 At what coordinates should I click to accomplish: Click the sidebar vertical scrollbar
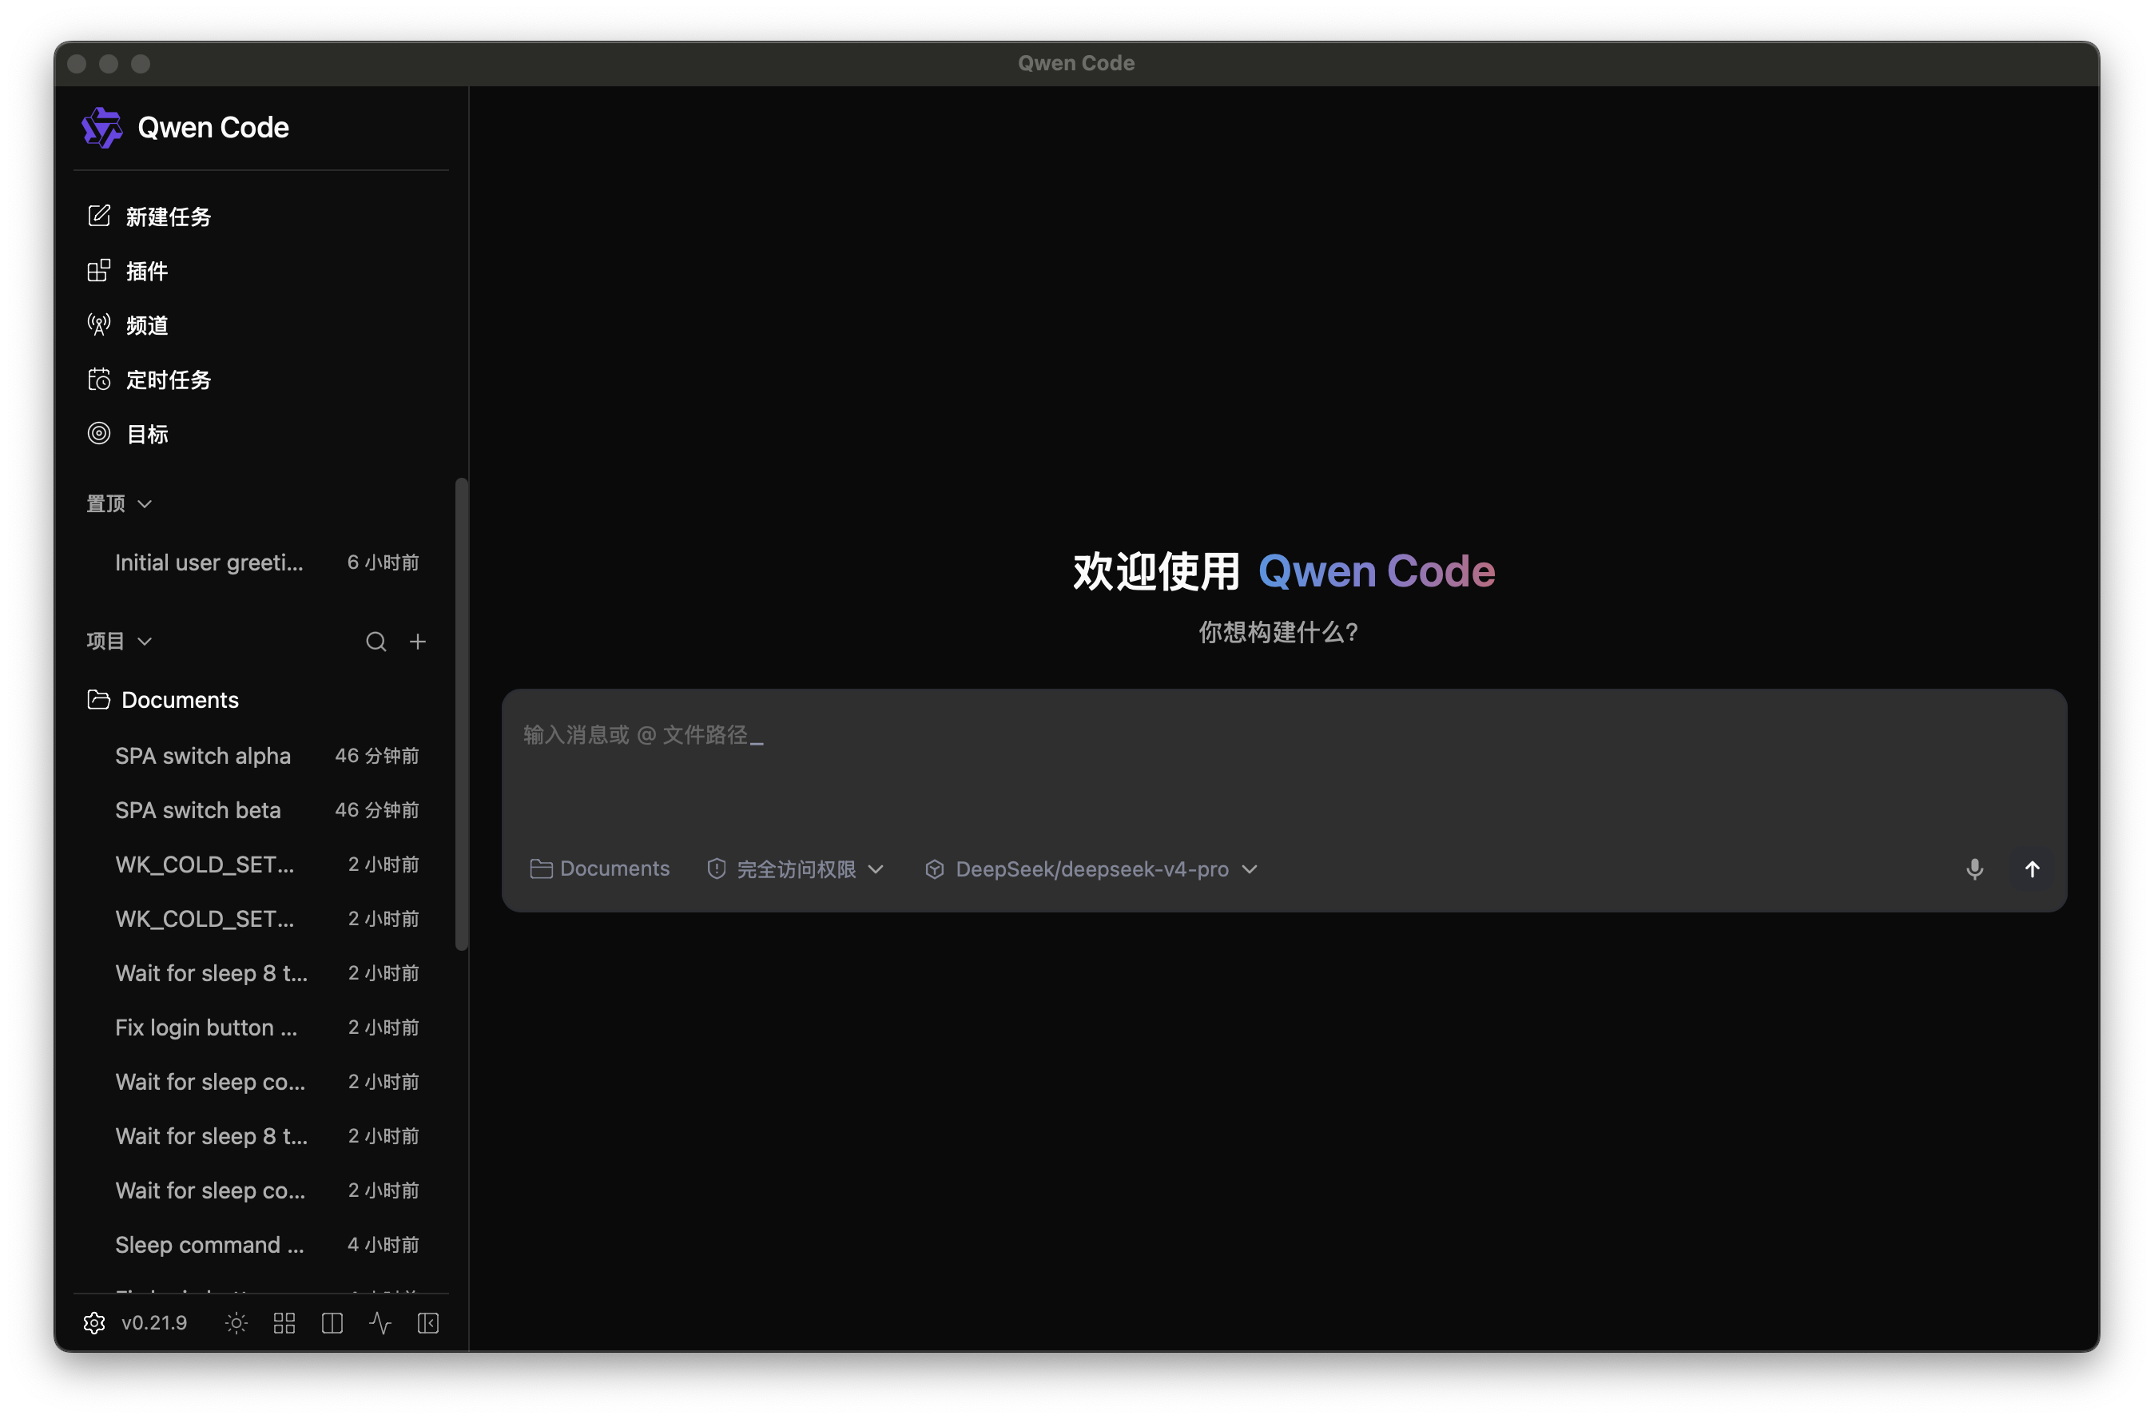pos(462,714)
